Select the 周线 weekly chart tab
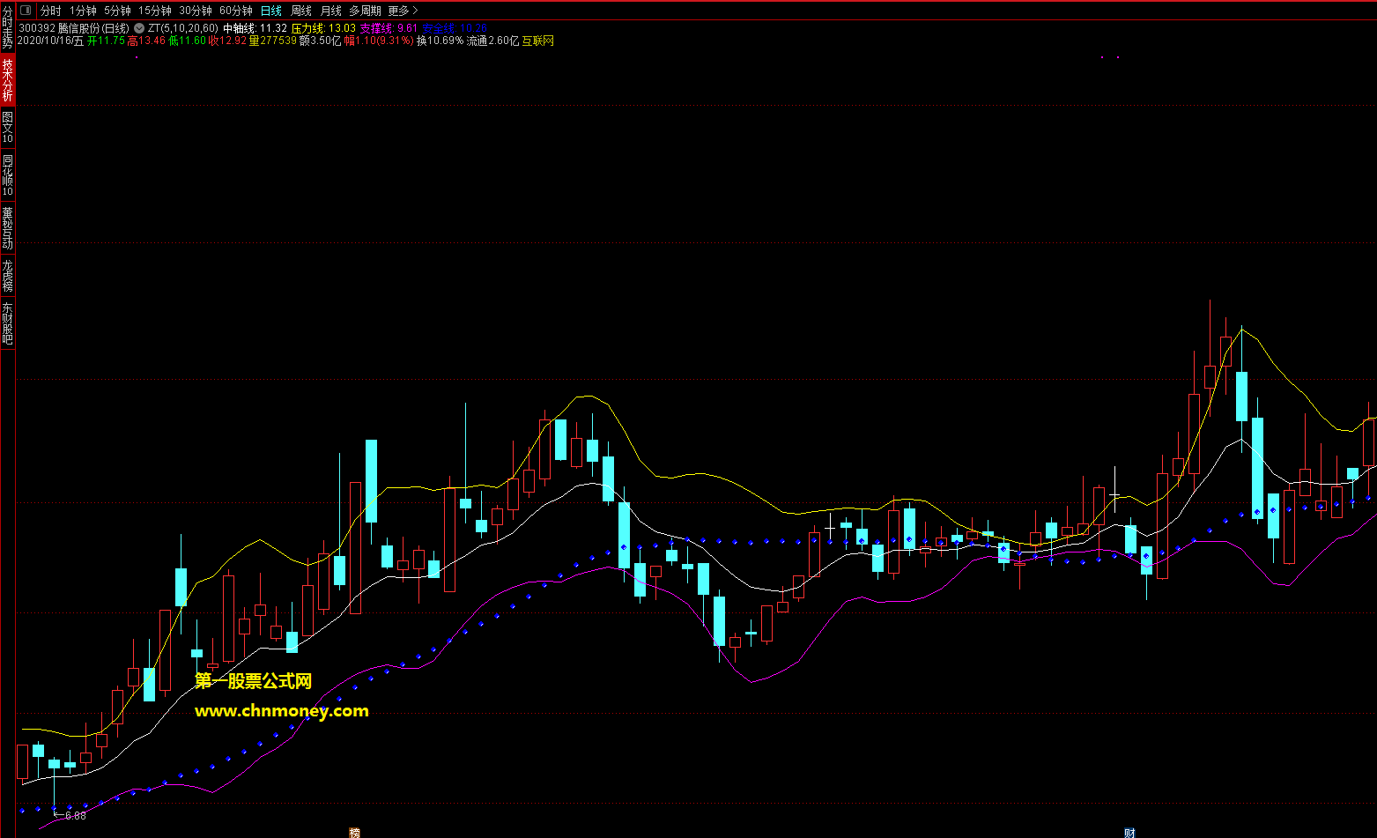This screenshot has width=1377, height=838. pos(301,11)
